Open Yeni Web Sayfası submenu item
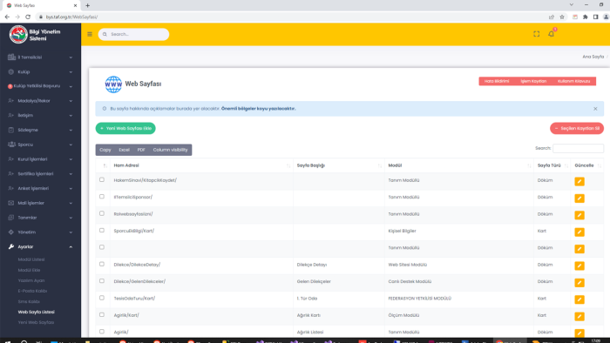Image resolution: width=610 pixels, height=343 pixels. (36, 322)
